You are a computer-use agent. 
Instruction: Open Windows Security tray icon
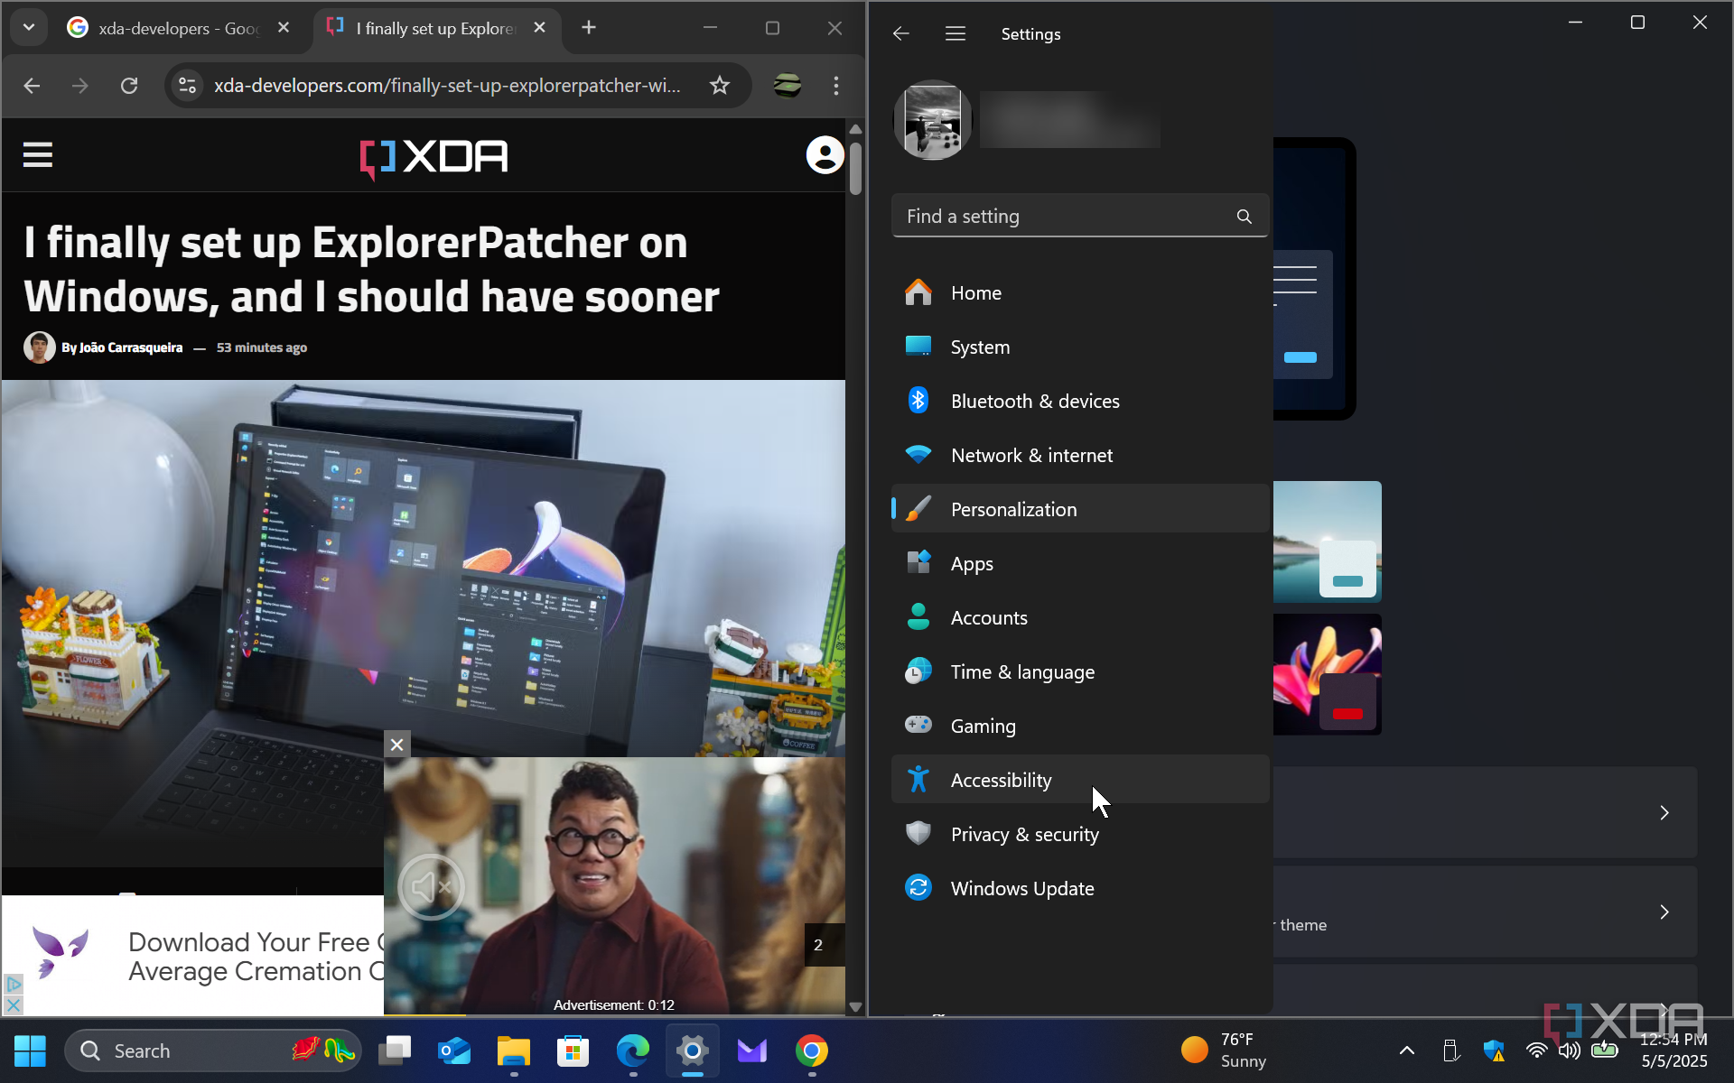click(1494, 1051)
